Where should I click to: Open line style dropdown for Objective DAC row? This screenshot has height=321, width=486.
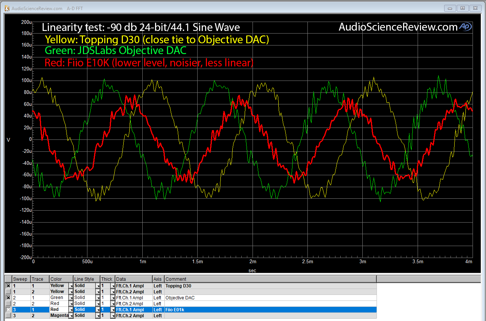coord(98,298)
